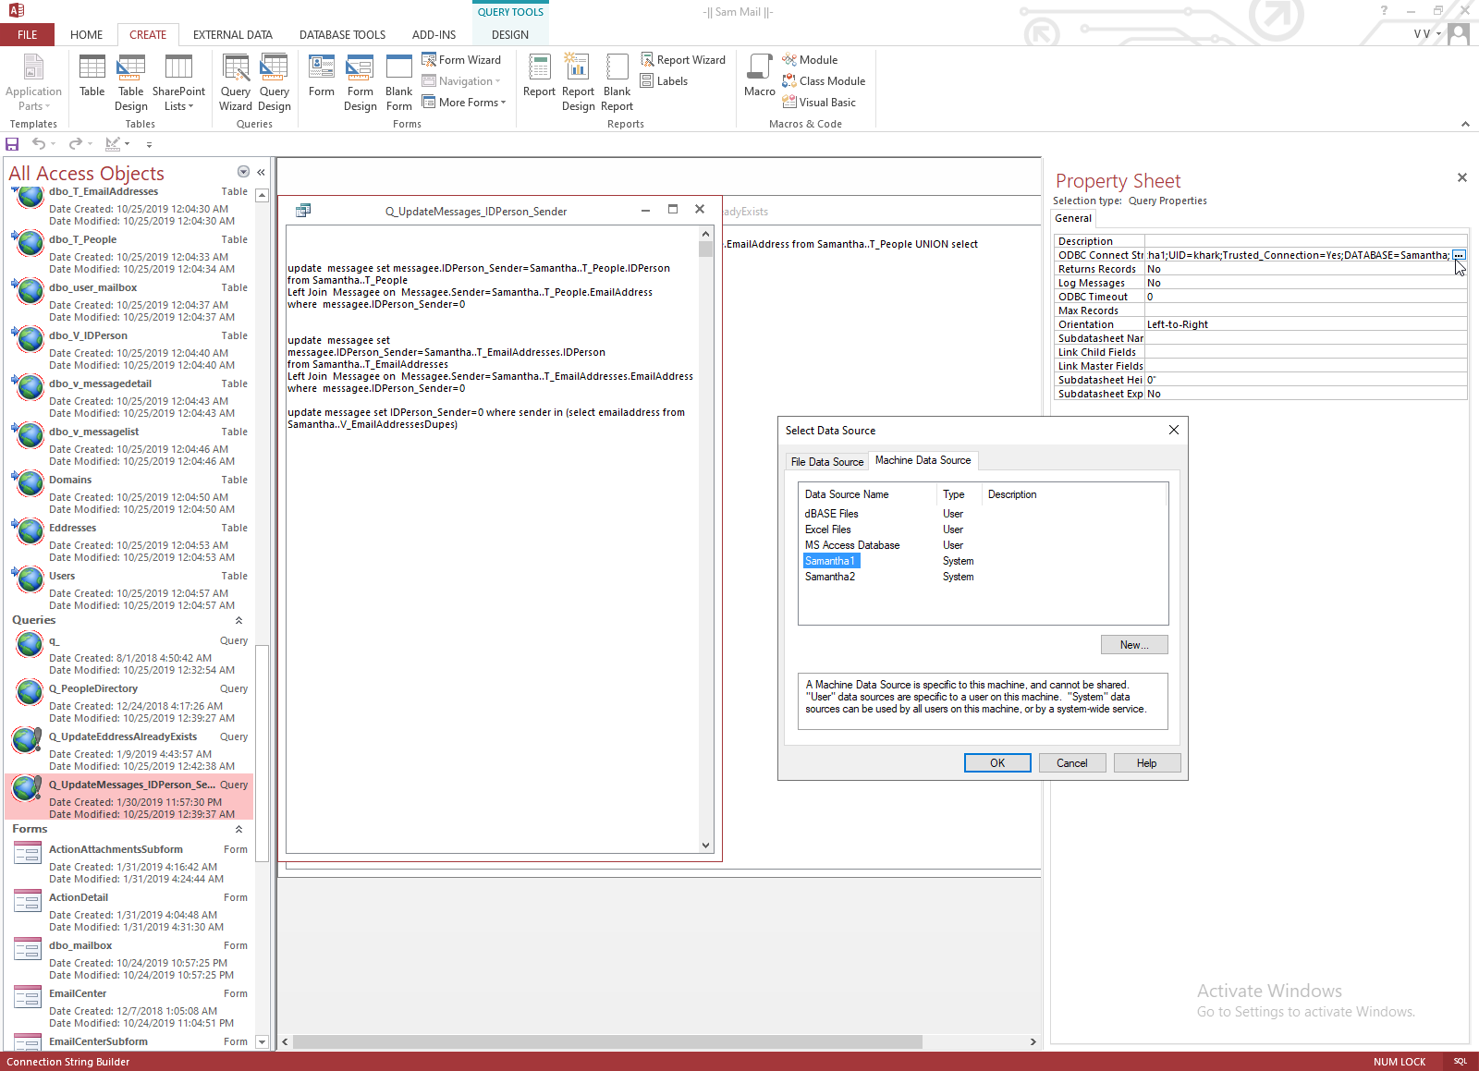Screen dimensions: 1479x1071
Task: Select the Domains table
Action: [129, 492]
